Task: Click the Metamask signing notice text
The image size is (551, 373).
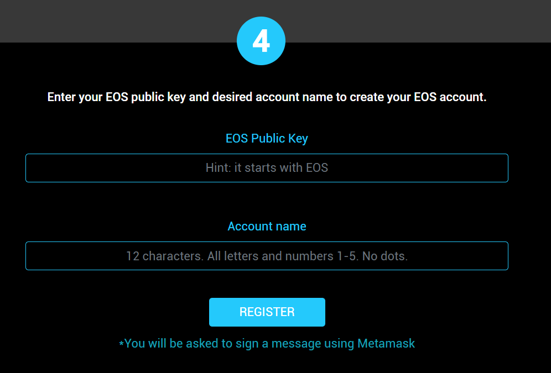Action: pyautogui.click(x=267, y=343)
